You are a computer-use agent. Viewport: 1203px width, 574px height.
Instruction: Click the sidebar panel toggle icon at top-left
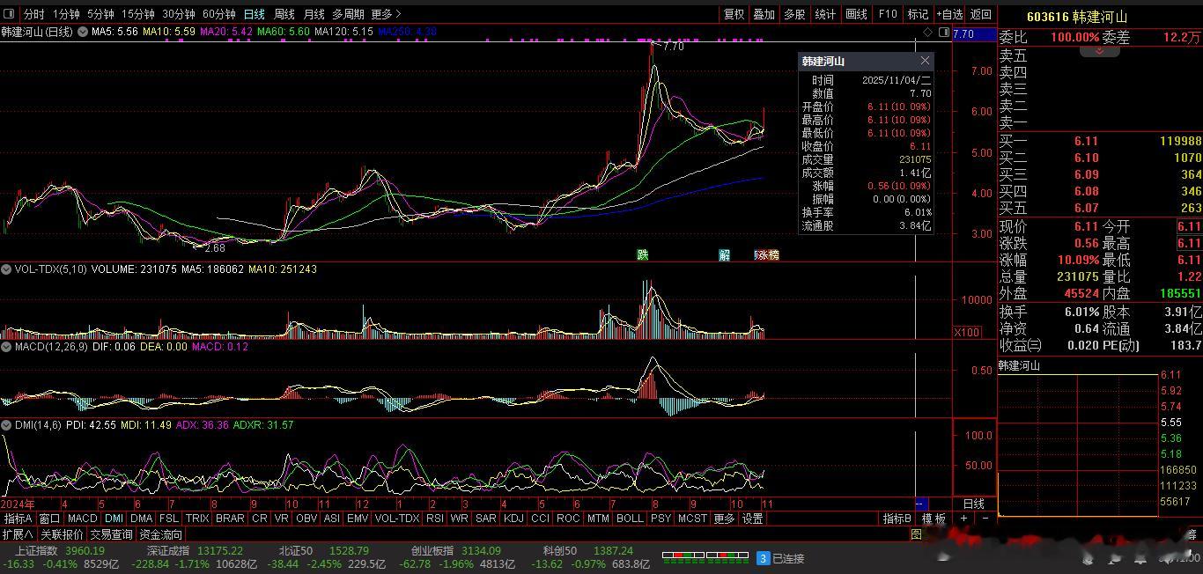[x=10, y=14]
